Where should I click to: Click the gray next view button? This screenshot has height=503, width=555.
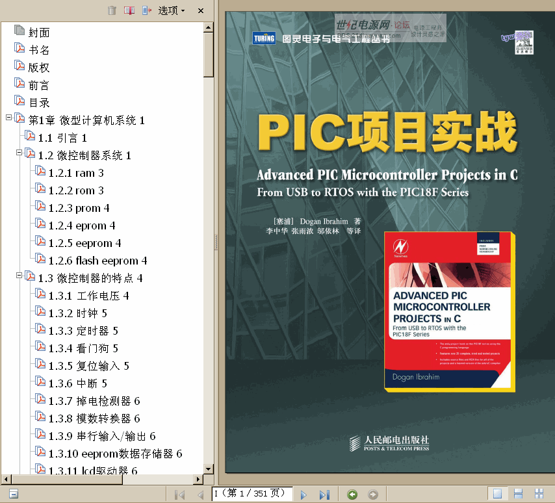(x=373, y=495)
